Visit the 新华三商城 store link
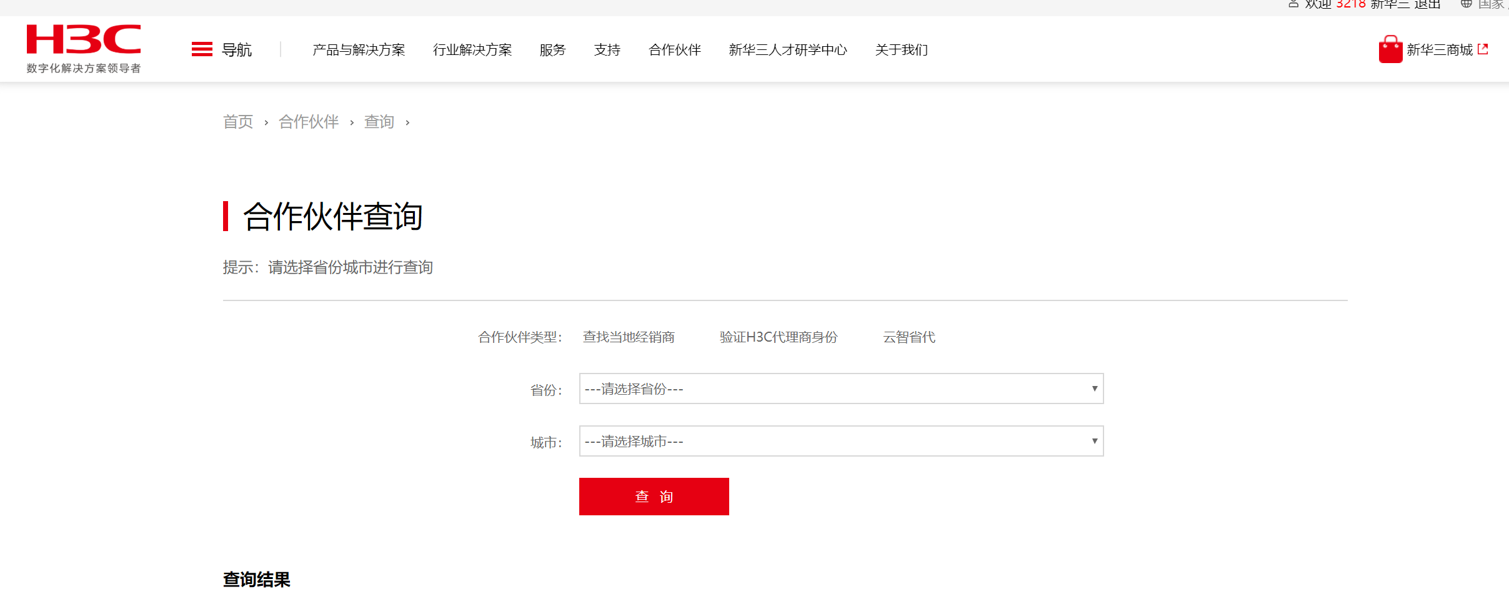The image size is (1509, 594). (1440, 50)
